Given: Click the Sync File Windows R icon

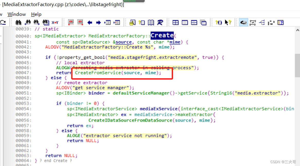Looking at the screenshot, I should pyautogui.click(x=160, y=23).
